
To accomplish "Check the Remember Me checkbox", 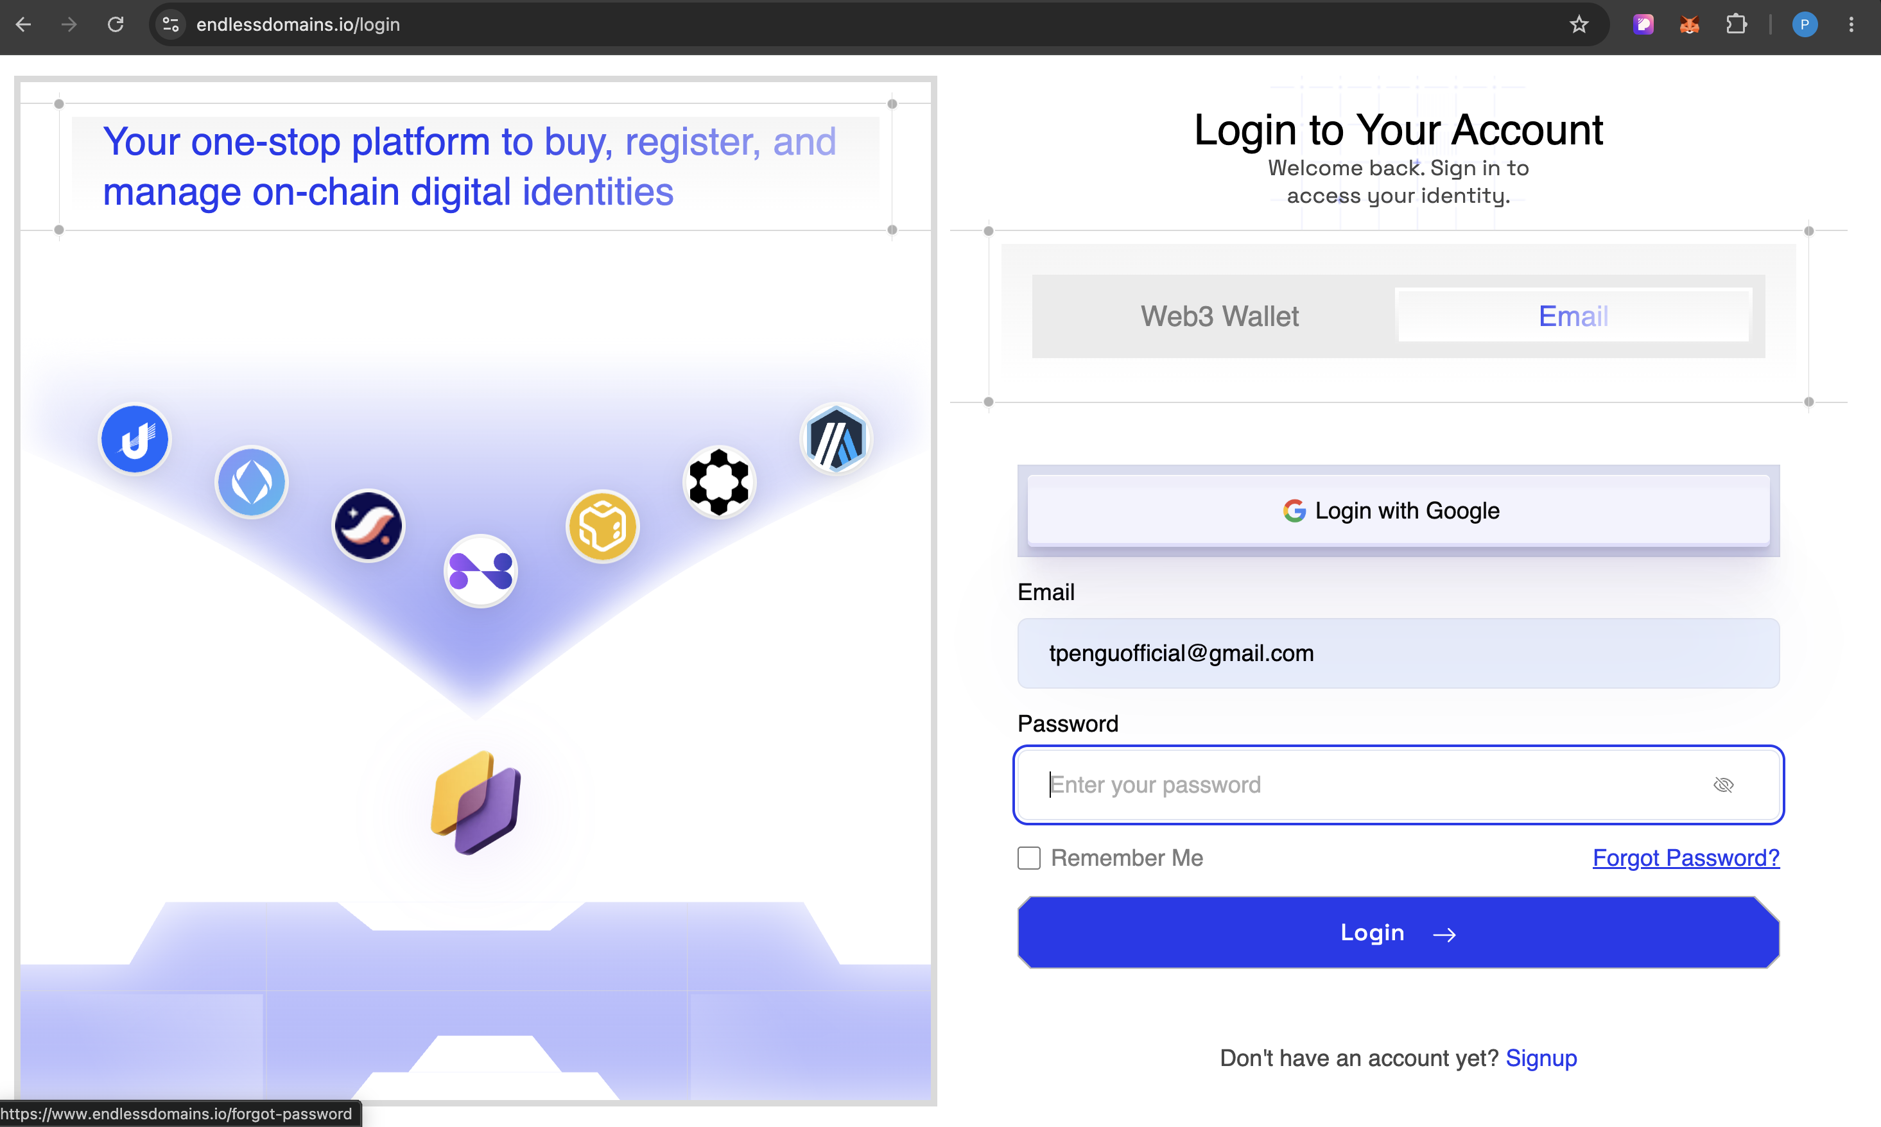I will pos(1028,858).
